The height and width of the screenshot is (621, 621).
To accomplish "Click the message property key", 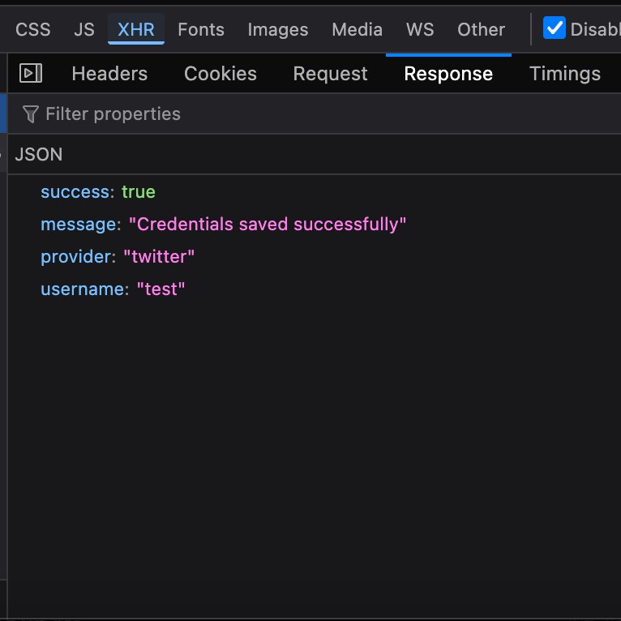I will (79, 225).
